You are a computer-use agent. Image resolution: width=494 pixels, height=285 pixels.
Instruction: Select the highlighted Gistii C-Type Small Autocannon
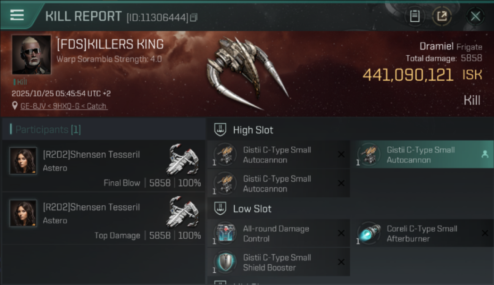coord(422,155)
